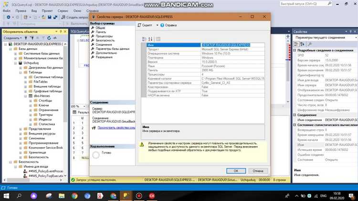Switch property grid to categorized view

pyautogui.click(x=144, y=39)
